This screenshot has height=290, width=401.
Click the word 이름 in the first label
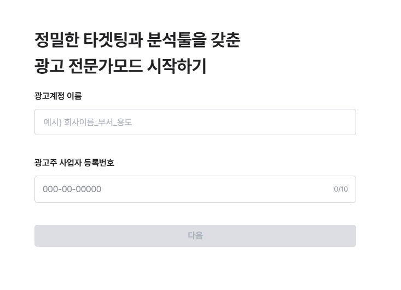(x=74, y=96)
